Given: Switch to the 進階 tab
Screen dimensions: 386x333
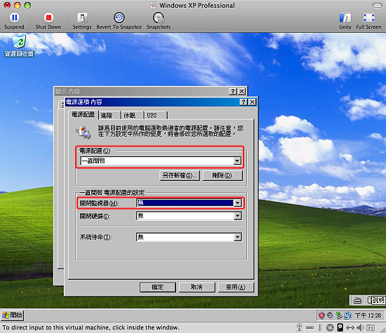Looking at the screenshot, I should pos(109,116).
